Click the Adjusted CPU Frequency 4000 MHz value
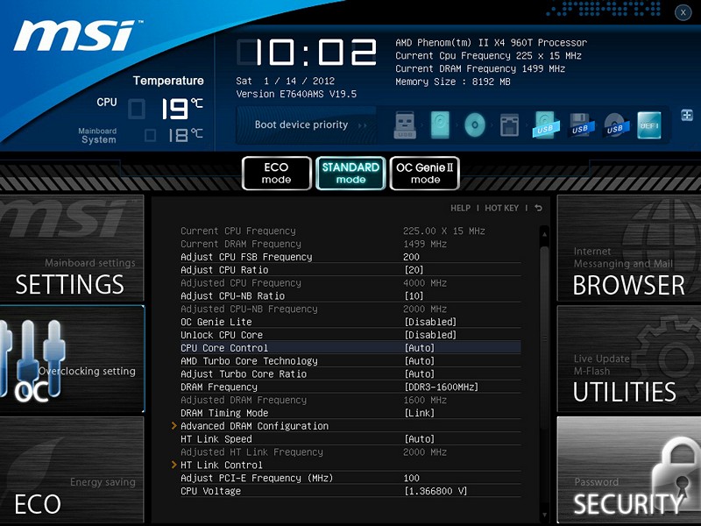Image resolution: width=701 pixels, height=526 pixels. 425,282
